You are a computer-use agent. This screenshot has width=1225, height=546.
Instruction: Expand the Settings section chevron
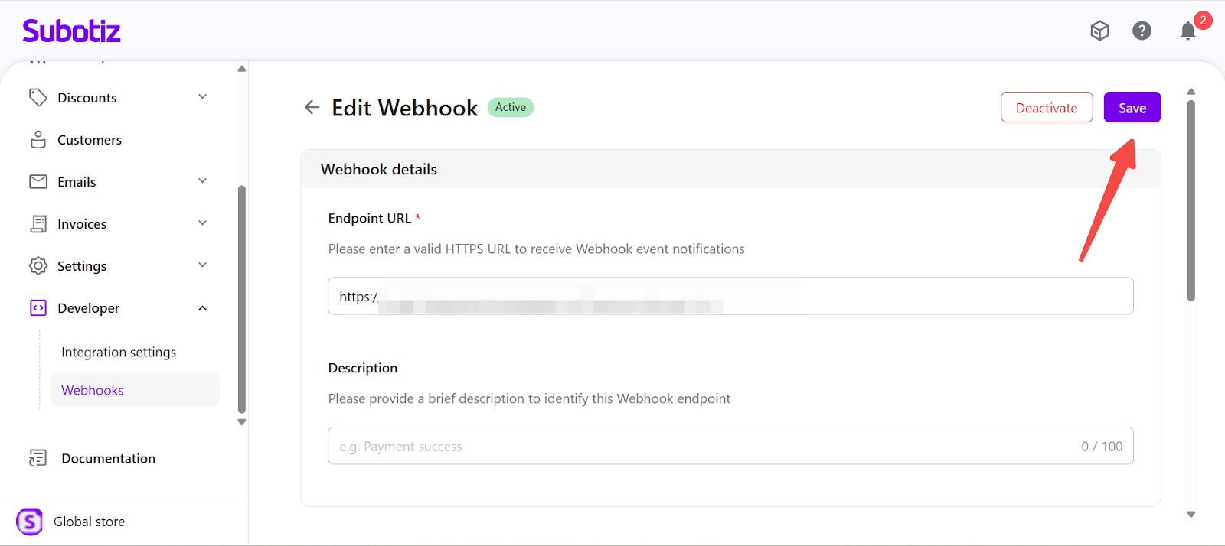[x=203, y=265]
